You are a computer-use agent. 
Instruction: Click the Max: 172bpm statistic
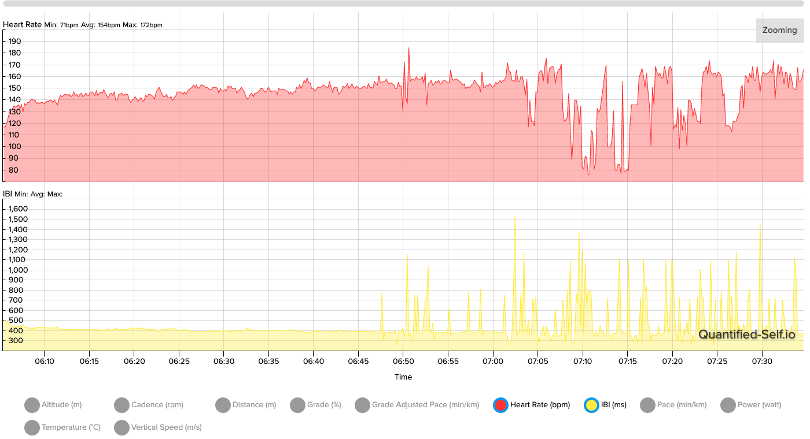click(x=142, y=25)
